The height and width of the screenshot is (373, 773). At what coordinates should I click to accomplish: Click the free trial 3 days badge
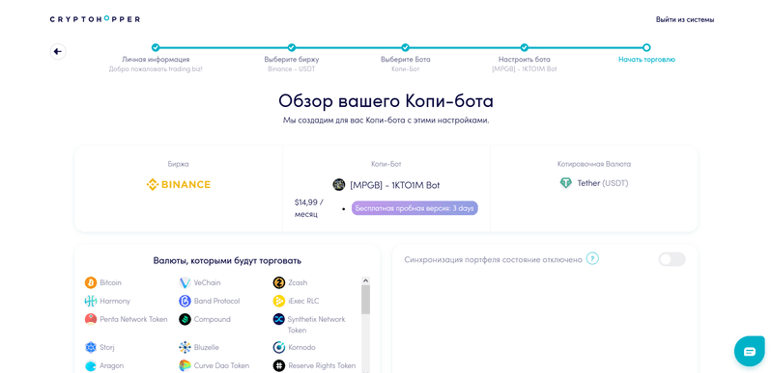[415, 208]
